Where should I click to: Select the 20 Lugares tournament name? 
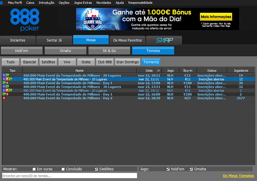(x=72, y=75)
